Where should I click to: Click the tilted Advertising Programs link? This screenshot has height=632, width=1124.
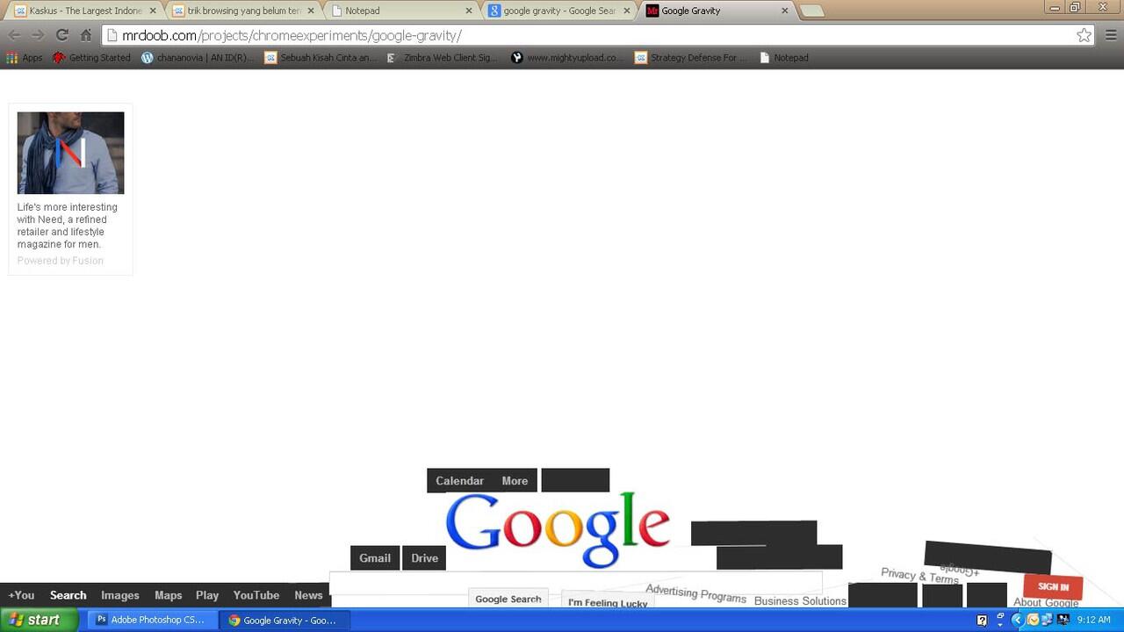click(x=695, y=594)
